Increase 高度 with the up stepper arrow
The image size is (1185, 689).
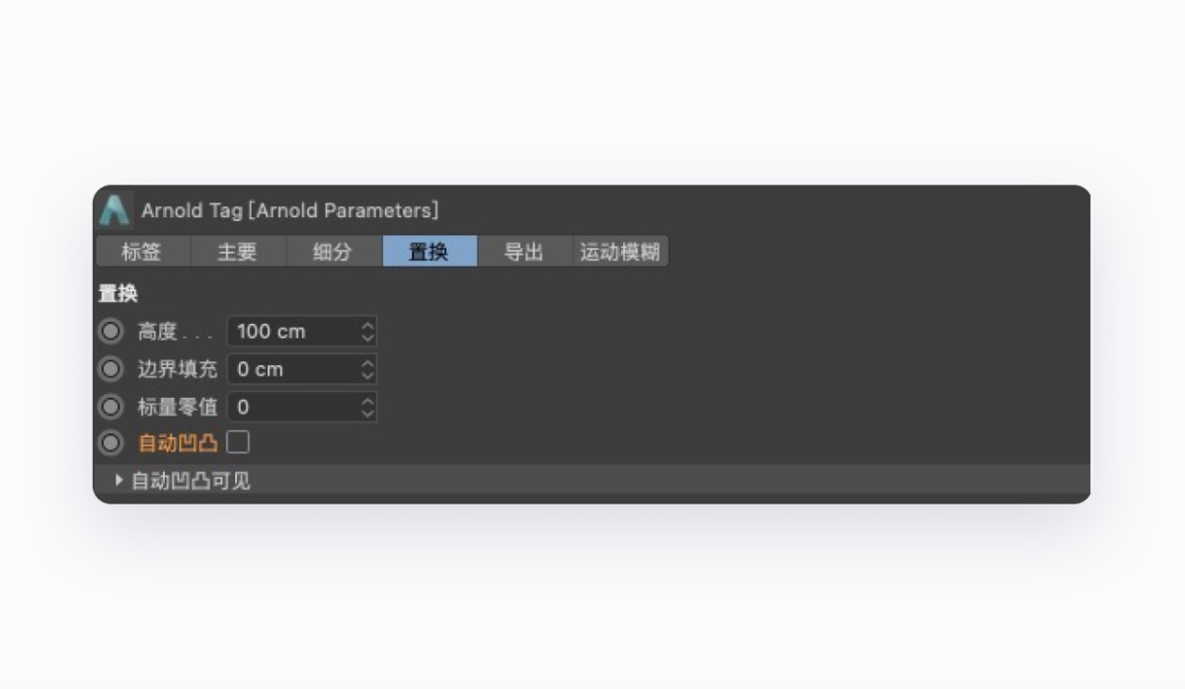(x=366, y=327)
